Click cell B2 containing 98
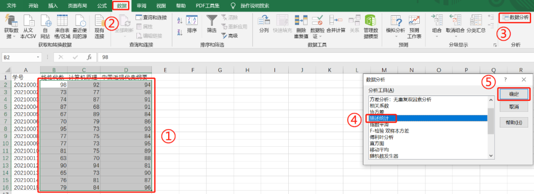Screen dimensions: 534x194 pos(54,85)
